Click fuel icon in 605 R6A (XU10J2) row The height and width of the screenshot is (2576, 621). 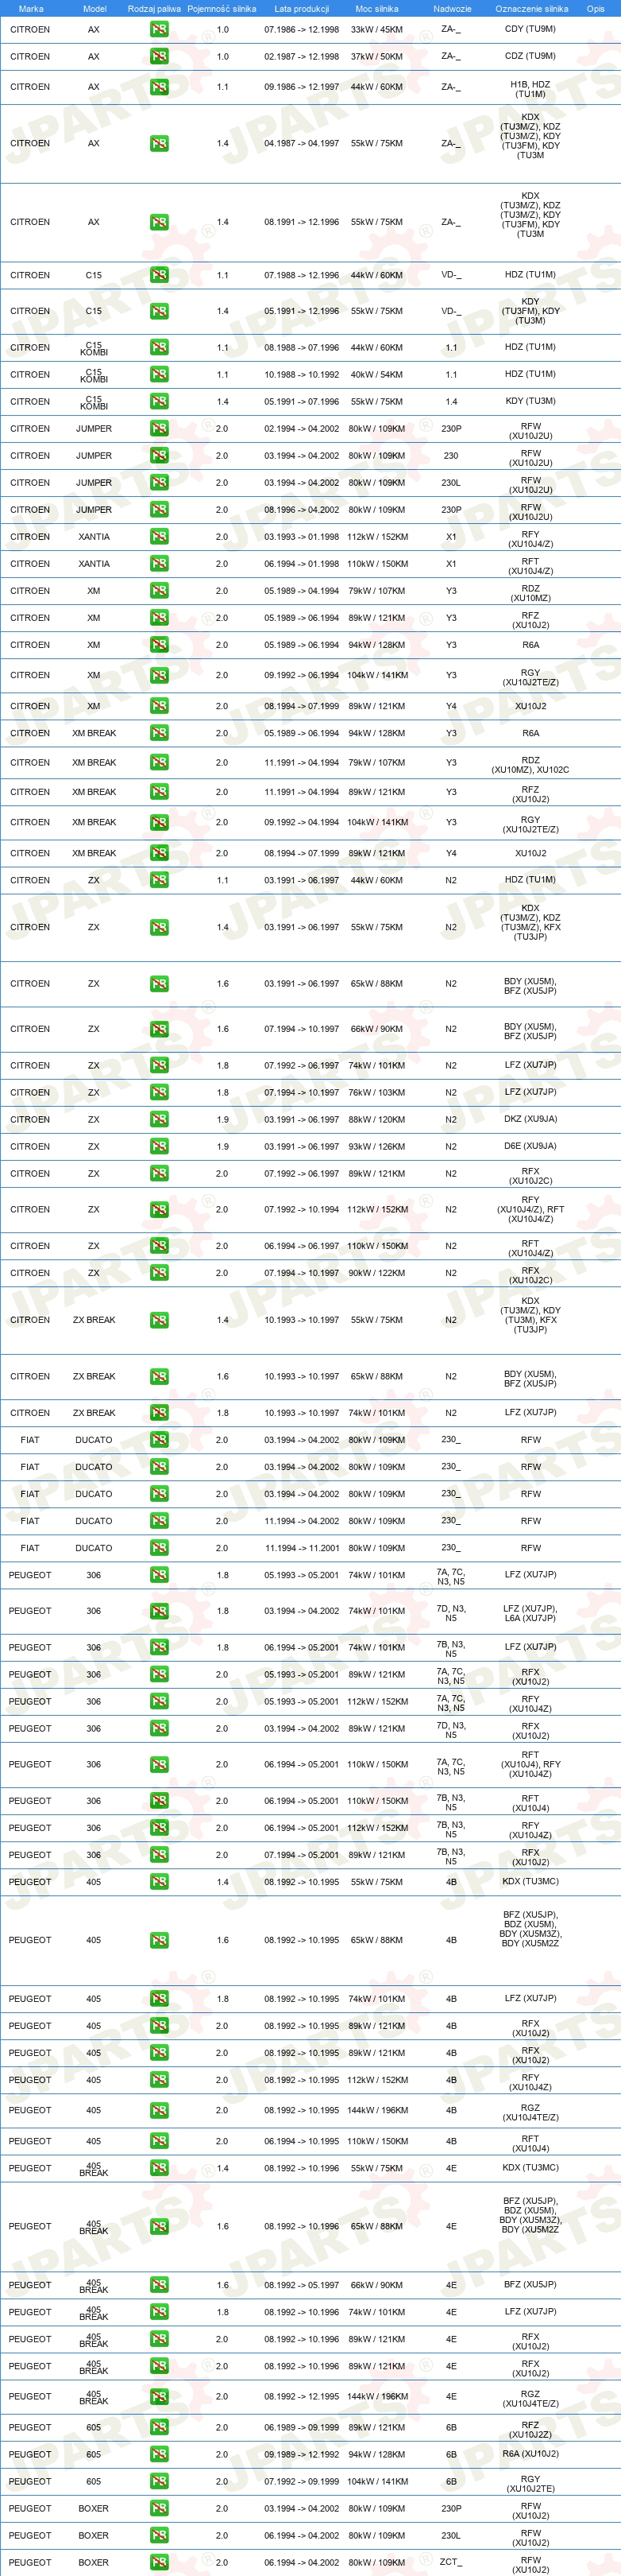(159, 2454)
